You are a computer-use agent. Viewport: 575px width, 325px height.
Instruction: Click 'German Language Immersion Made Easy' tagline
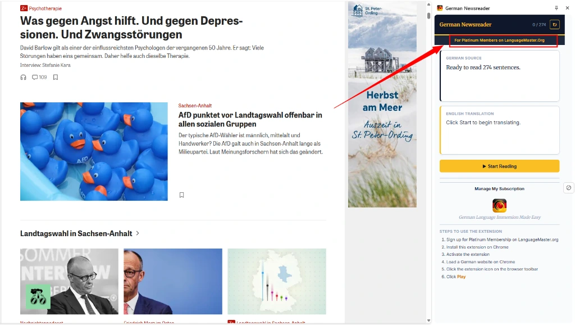click(x=499, y=217)
